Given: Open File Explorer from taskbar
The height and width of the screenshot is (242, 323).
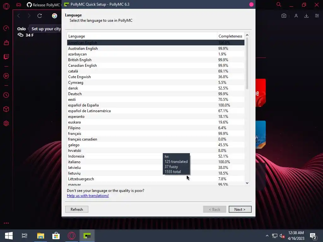Looking at the screenshot, I should (x=41, y=236).
